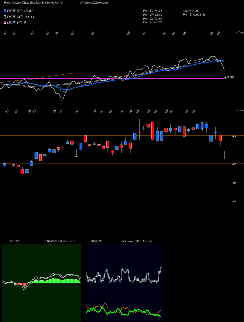Screen dimensions: 244x322
Task: Click the 'Pre O: 43.21' value
Action: point(152,11)
